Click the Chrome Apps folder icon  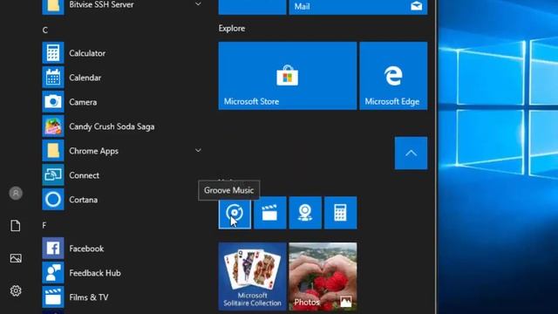click(53, 151)
